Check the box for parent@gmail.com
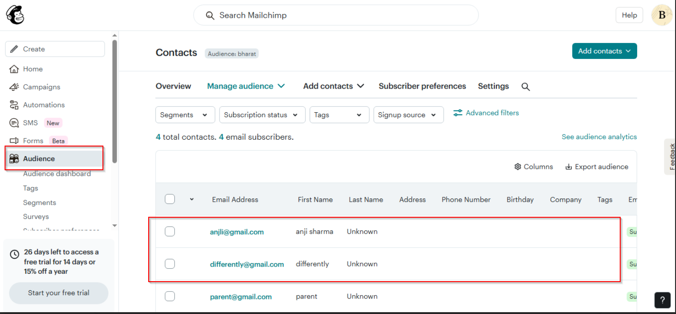This screenshot has width=676, height=314. 170,296
